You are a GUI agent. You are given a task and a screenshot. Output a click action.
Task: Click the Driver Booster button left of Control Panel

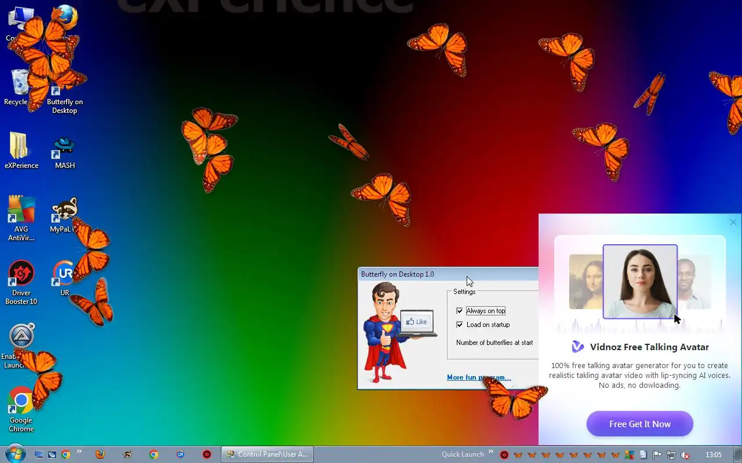point(207,454)
